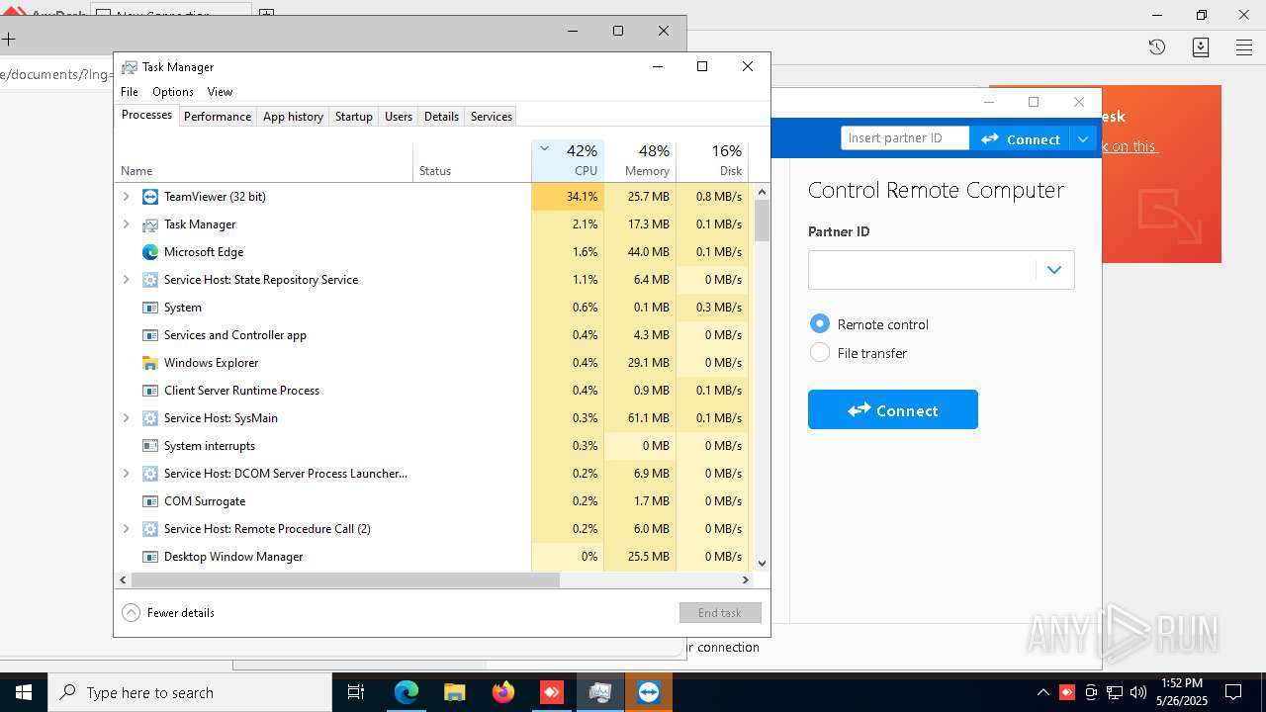Open the dropdown beside the top Connect button

[x=1084, y=138]
